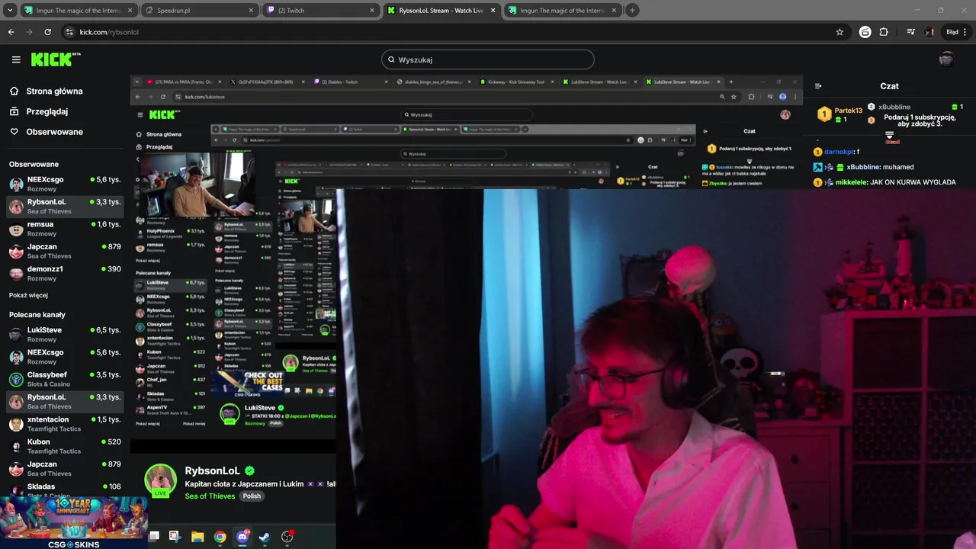Open Discord in the taskbar
976x549 pixels.
click(x=242, y=537)
